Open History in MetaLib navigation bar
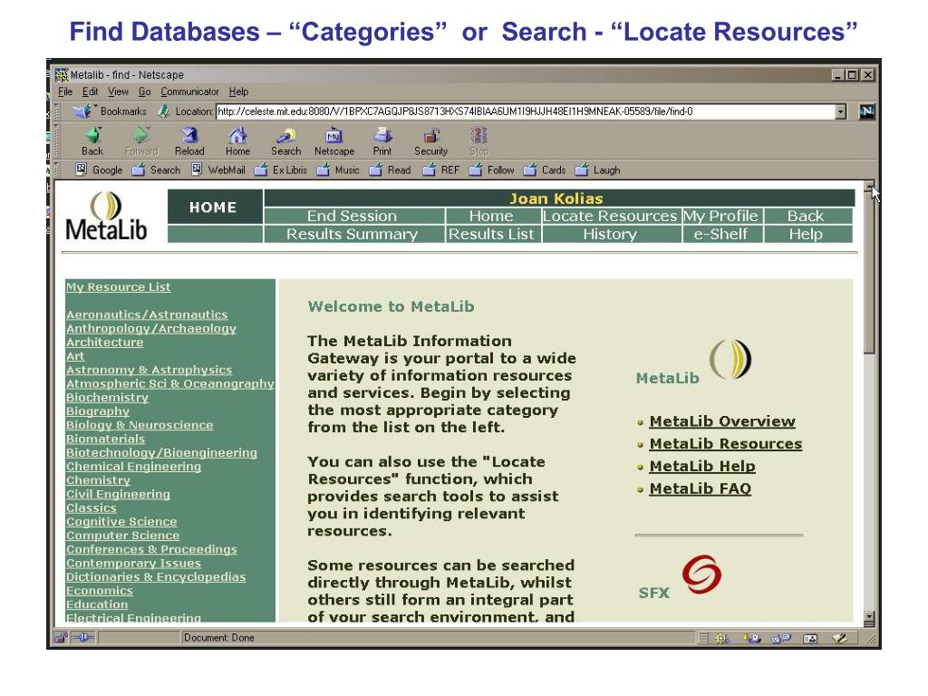Image resolution: width=928 pixels, height=696 pixels. [x=611, y=235]
